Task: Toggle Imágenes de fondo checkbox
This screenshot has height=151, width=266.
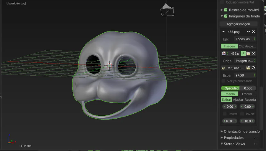Action: point(226,16)
